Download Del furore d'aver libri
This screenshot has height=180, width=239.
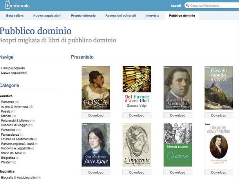pos(137,115)
